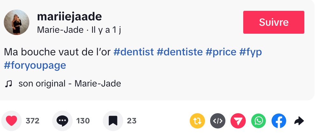319x138 pixels.
Task: Open the #price hashtag
Action: pyautogui.click(x=221, y=52)
